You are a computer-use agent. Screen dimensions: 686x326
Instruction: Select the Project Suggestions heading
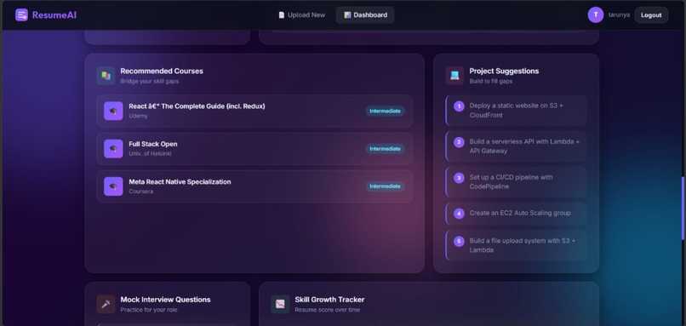click(x=504, y=71)
